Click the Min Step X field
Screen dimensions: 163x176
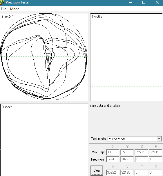point(113,152)
